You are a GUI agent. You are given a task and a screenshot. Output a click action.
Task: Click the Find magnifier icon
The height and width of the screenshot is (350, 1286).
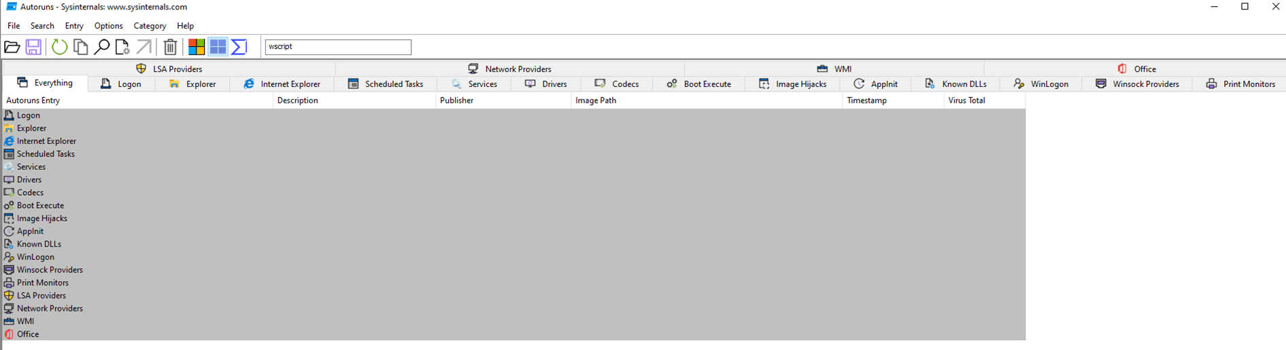pos(101,47)
